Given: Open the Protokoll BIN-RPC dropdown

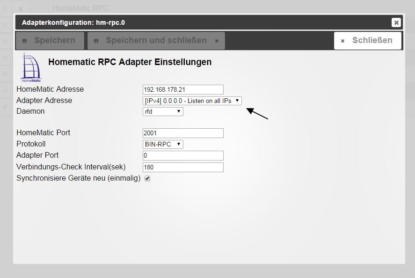Looking at the screenshot, I should point(163,144).
